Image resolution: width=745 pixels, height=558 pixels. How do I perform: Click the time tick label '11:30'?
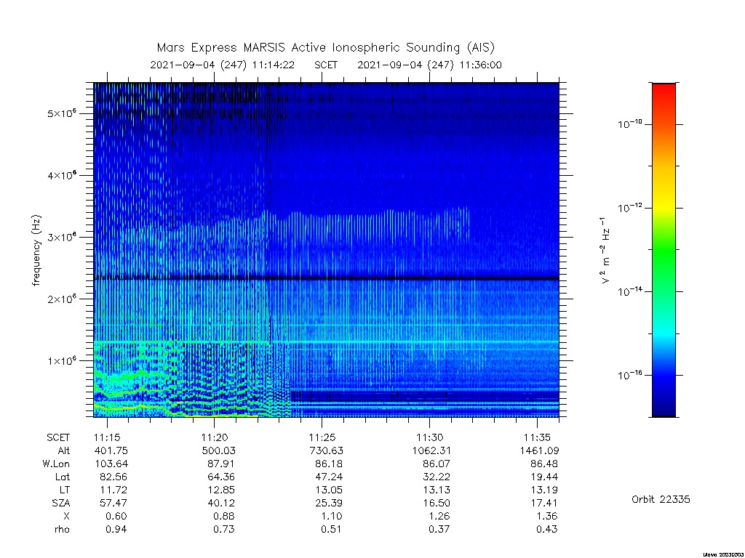click(429, 437)
